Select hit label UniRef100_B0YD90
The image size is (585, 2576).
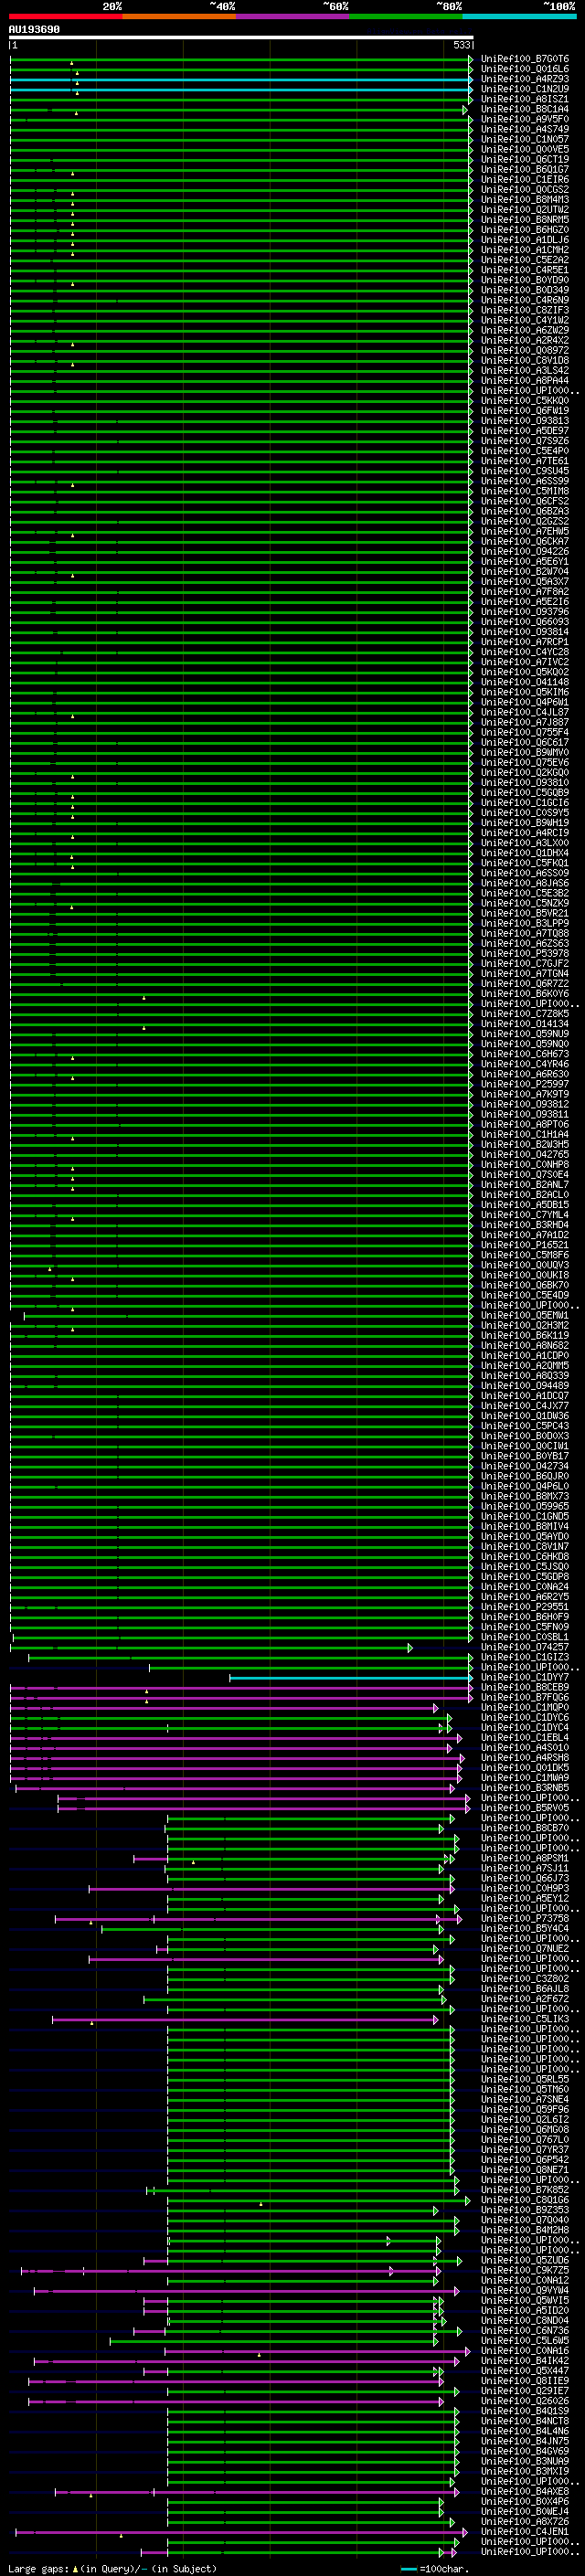tap(525, 280)
